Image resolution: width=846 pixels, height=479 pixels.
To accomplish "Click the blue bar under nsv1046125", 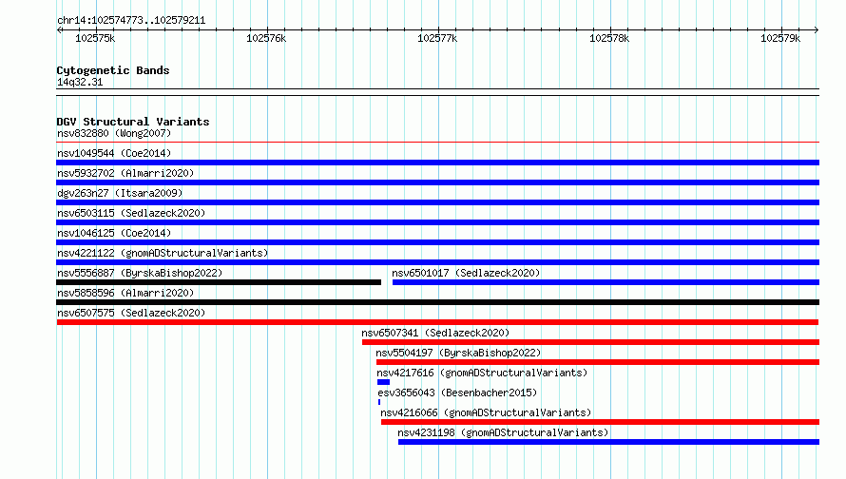I will tap(437, 242).
